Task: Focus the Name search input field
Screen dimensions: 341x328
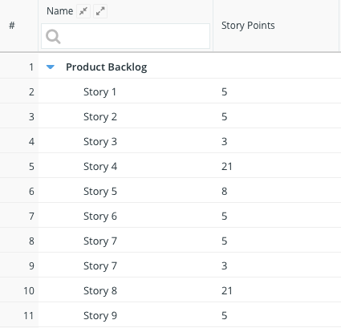Action: (x=125, y=36)
